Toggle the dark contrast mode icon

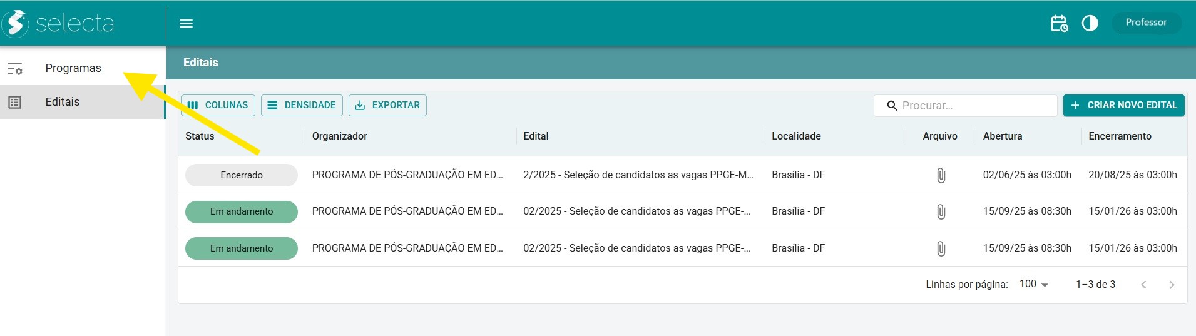(1090, 24)
